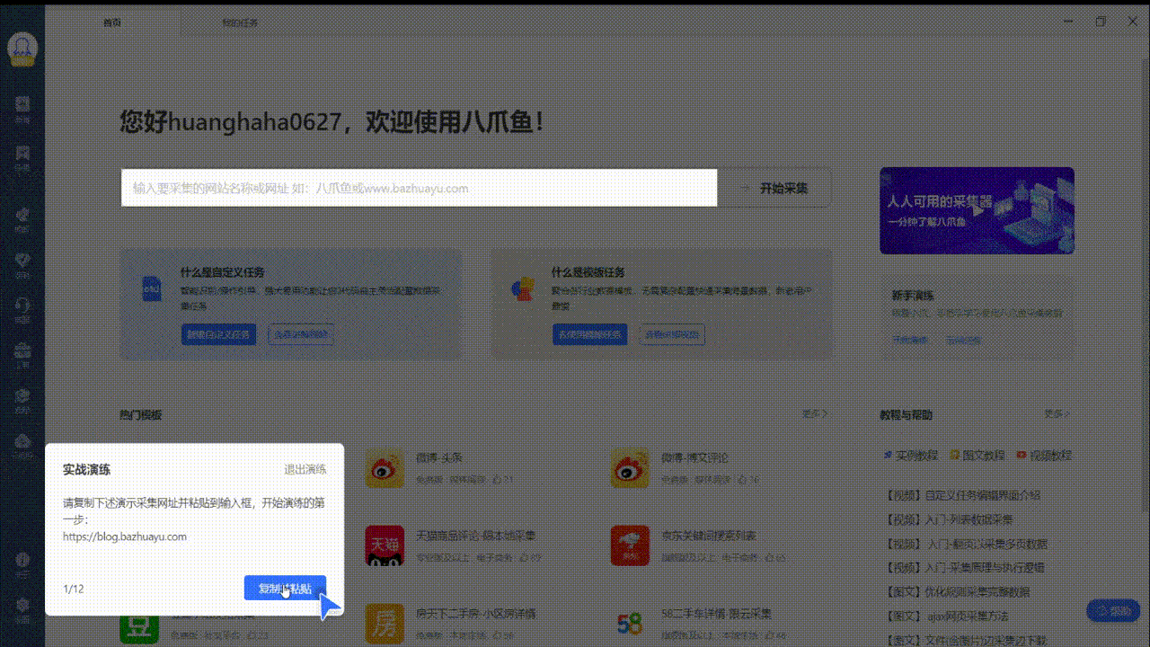The width and height of the screenshot is (1150, 647).
Task: Click the 热门模板 section heading
Action: tap(141, 415)
